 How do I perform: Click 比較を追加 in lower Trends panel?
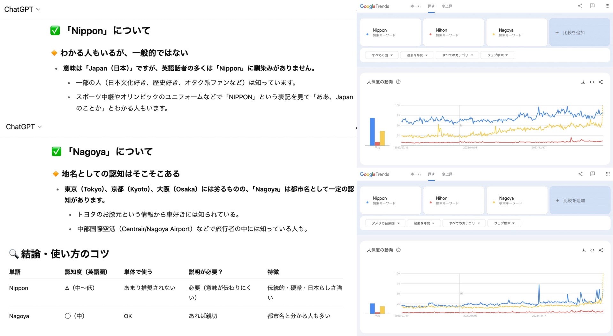click(580, 200)
